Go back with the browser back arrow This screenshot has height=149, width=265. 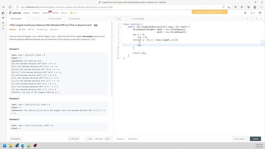click(4, 7)
